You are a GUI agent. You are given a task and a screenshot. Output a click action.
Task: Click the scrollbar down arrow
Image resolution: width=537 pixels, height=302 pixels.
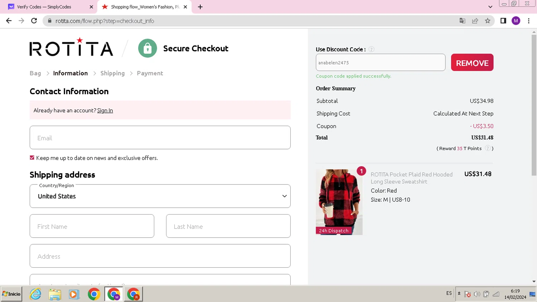coord(534,282)
